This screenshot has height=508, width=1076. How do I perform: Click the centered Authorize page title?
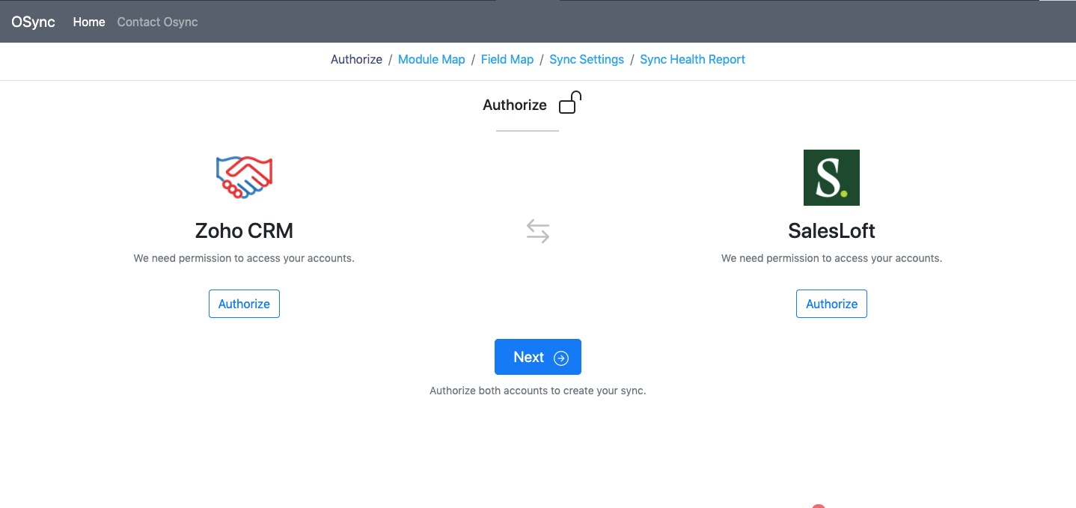tap(515, 105)
